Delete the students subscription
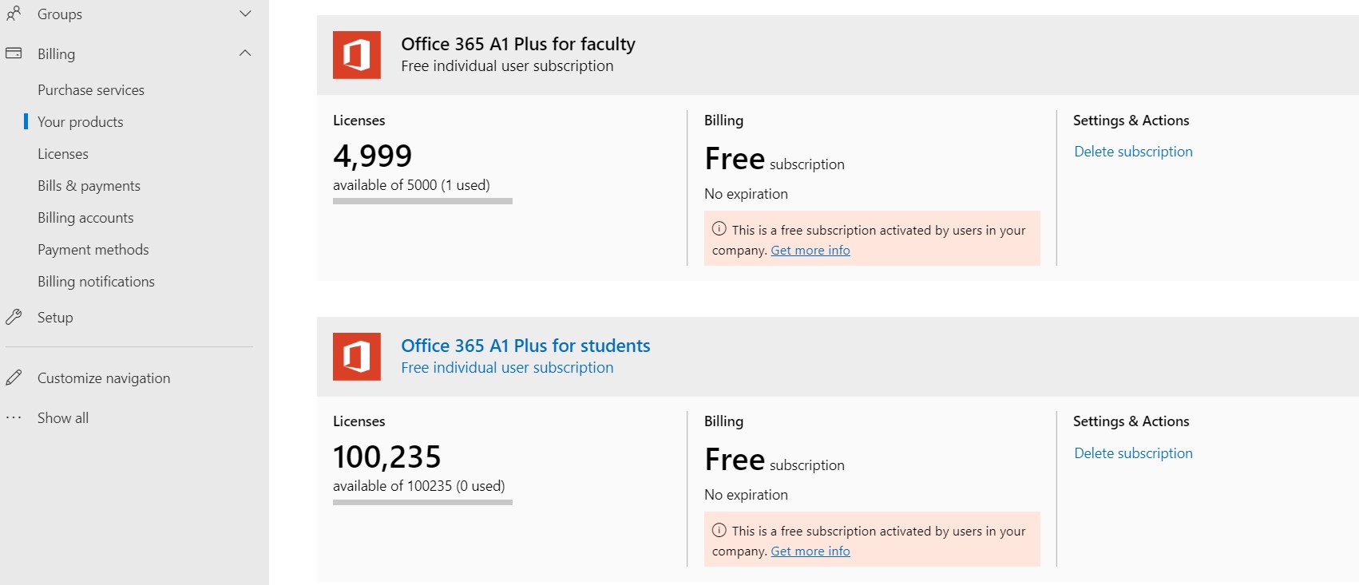Screen dimensions: 1359x585 1133,453
